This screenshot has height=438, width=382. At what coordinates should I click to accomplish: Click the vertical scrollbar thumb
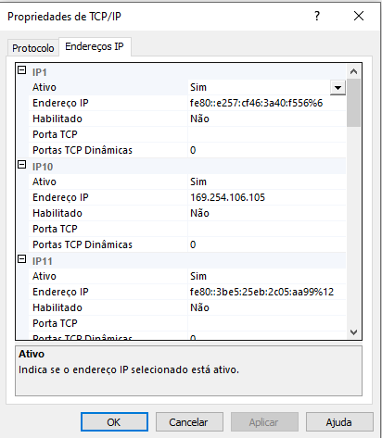click(x=353, y=103)
